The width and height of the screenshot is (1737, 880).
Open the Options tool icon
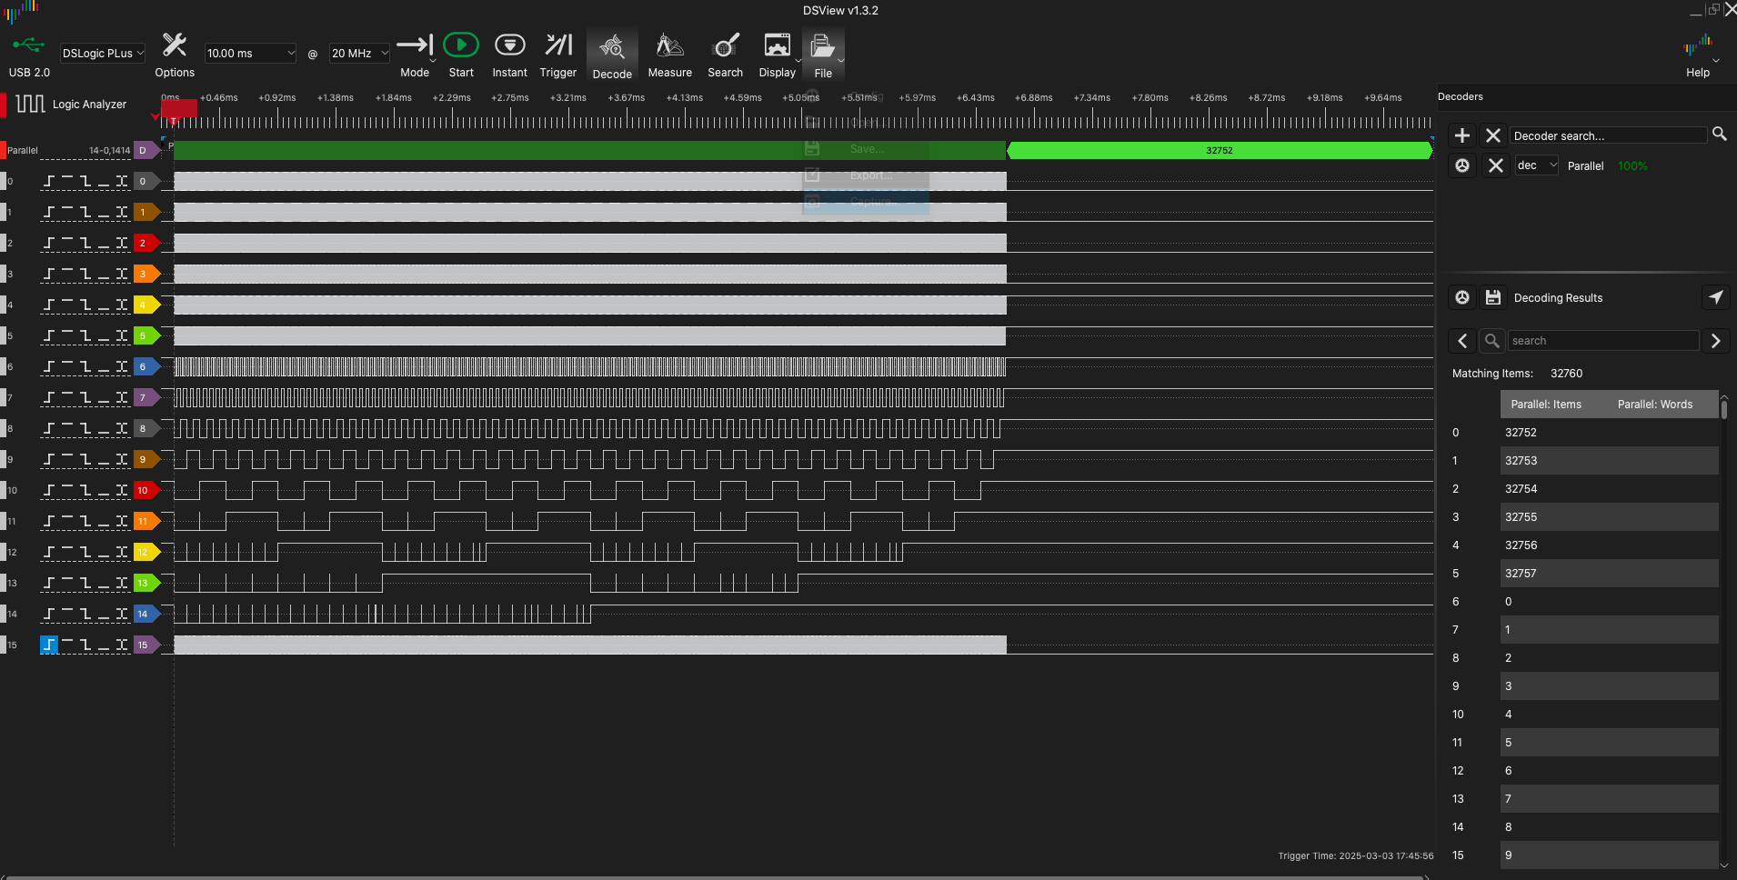tap(174, 45)
